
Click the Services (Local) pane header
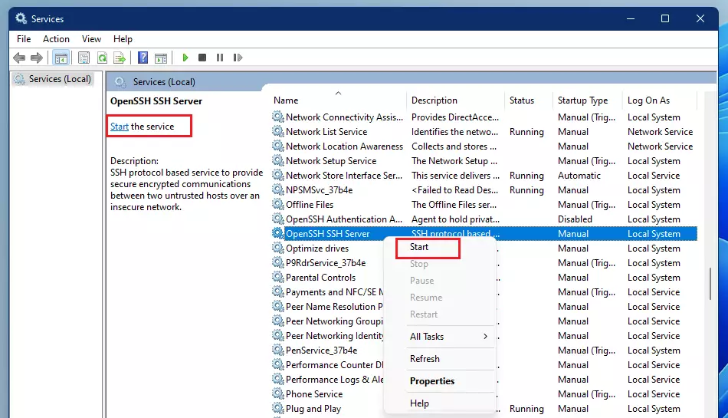(x=164, y=82)
